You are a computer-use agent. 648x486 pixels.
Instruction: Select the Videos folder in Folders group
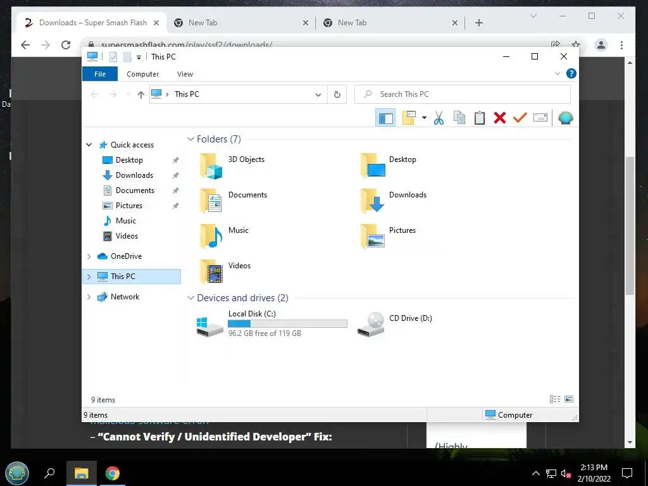[225, 271]
